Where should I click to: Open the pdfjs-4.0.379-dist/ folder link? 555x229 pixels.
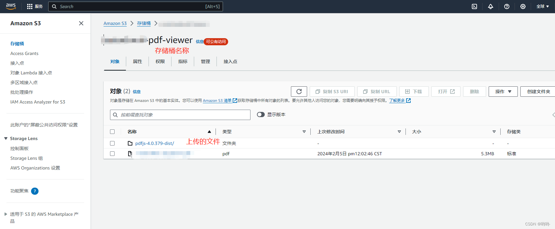(x=155, y=143)
